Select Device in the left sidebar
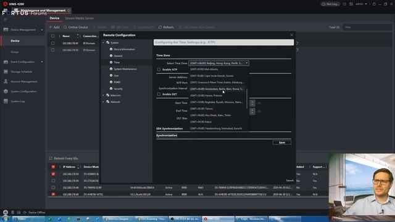The width and height of the screenshot is (395, 222). coord(23,41)
